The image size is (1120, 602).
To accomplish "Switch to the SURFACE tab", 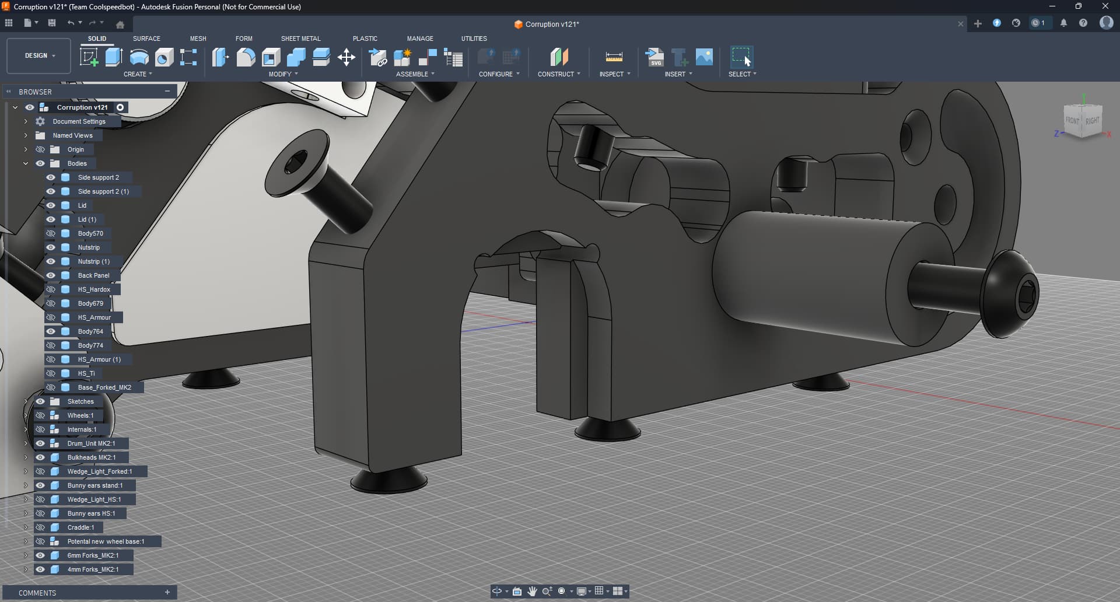I will pyautogui.click(x=146, y=38).
